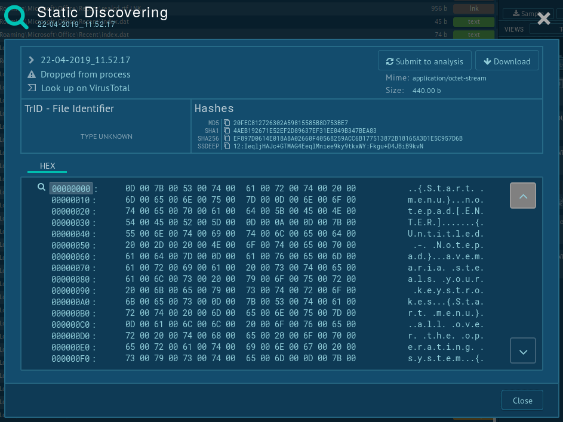Select the HEX tab
Screen dimensions: 563x422
pyautogui.click(x=47, y=166)
